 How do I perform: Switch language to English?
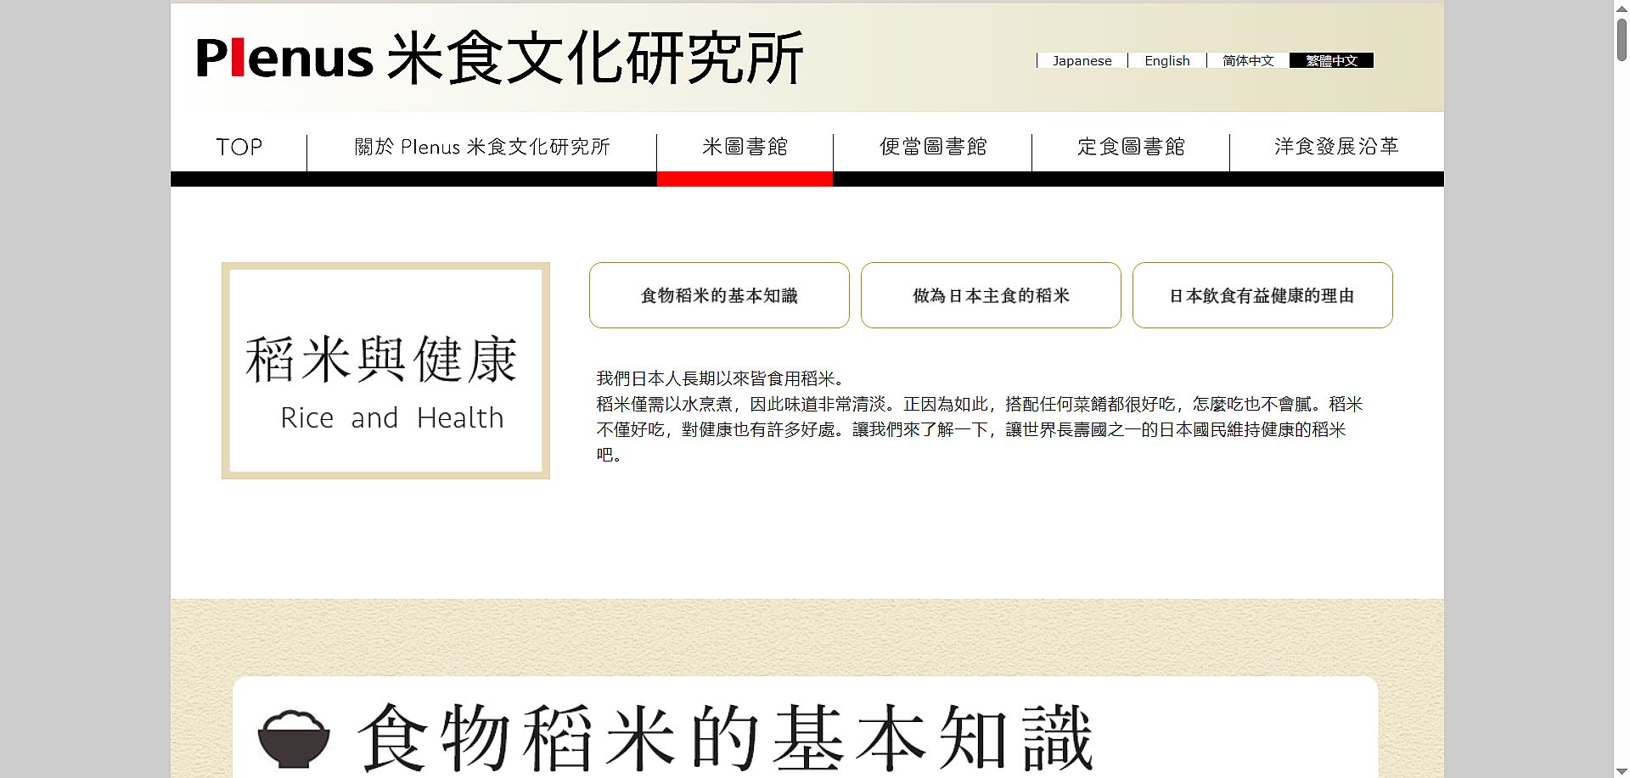point(1166,60)
